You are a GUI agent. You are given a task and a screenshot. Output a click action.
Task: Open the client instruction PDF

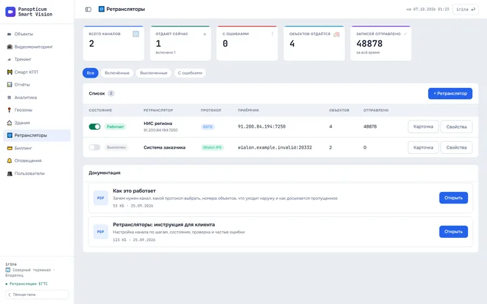453,232
